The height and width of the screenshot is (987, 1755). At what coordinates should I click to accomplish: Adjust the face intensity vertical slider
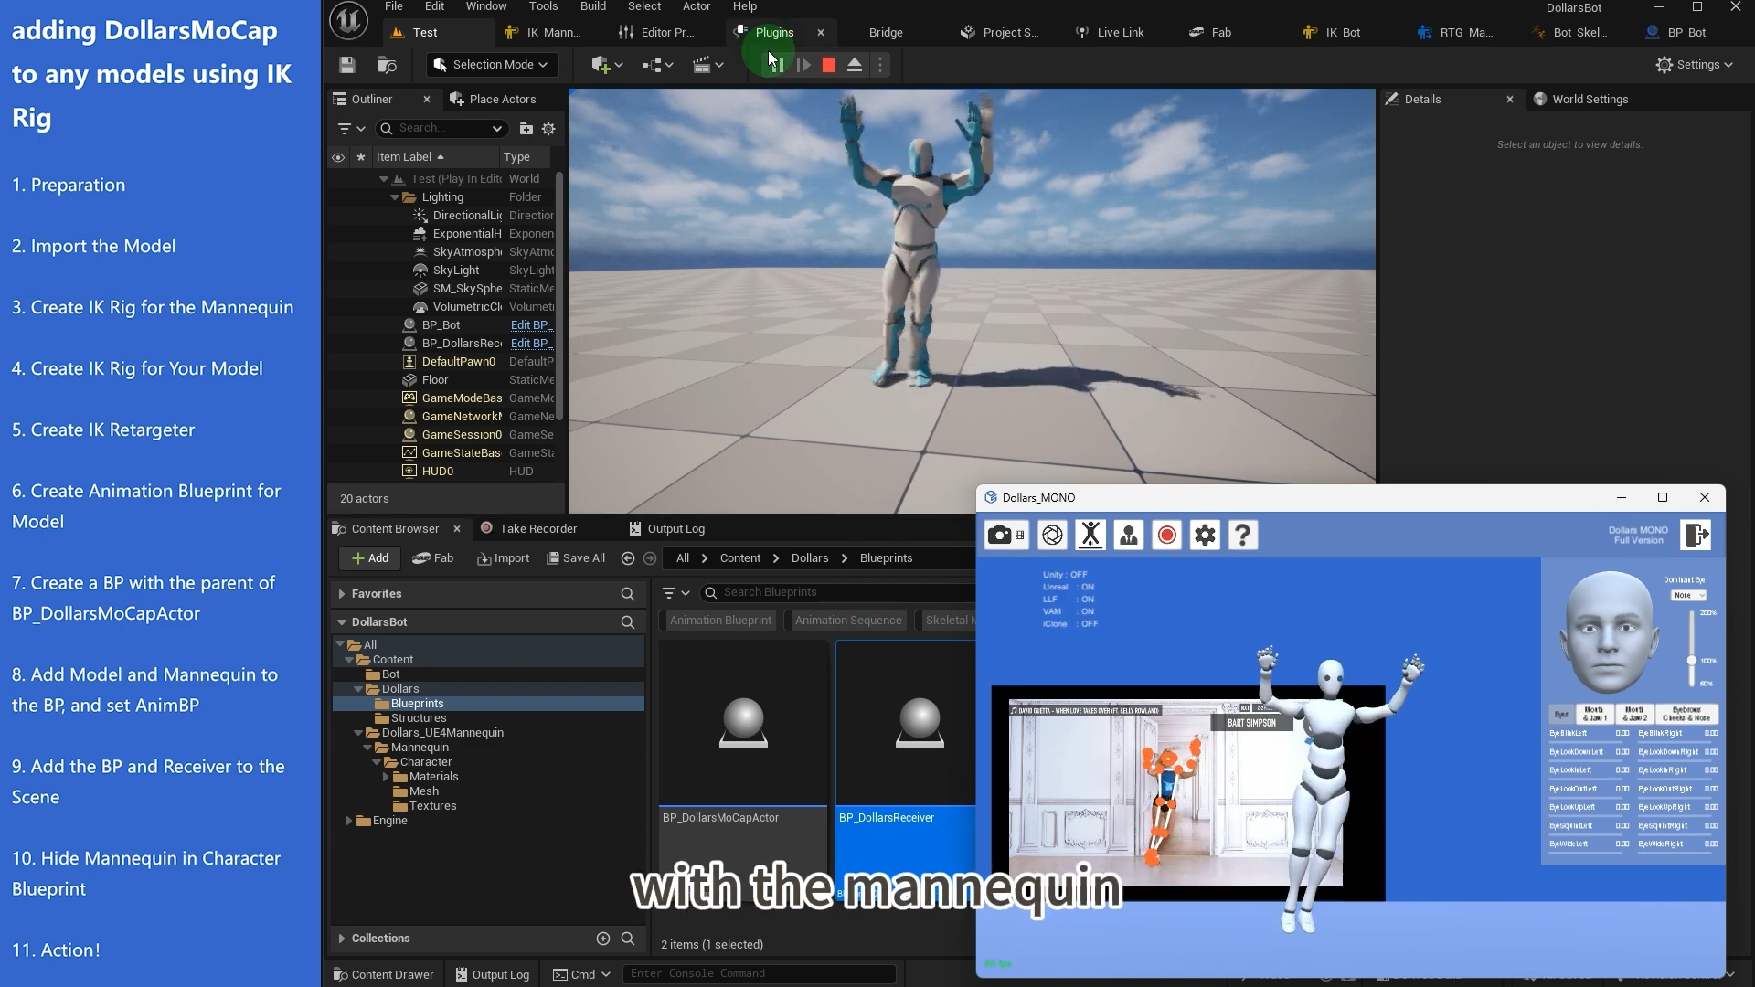click(x=1691, y=660)
